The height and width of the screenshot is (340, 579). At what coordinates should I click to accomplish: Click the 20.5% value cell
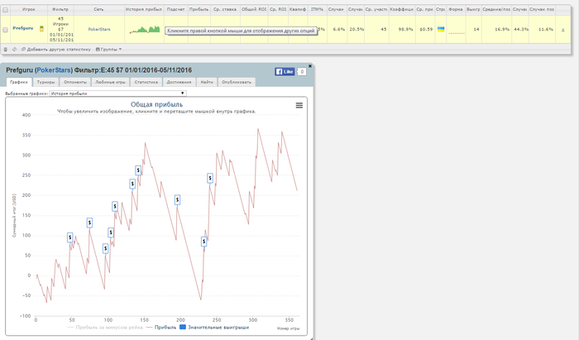pyautogui.click(x=356, y=29)
